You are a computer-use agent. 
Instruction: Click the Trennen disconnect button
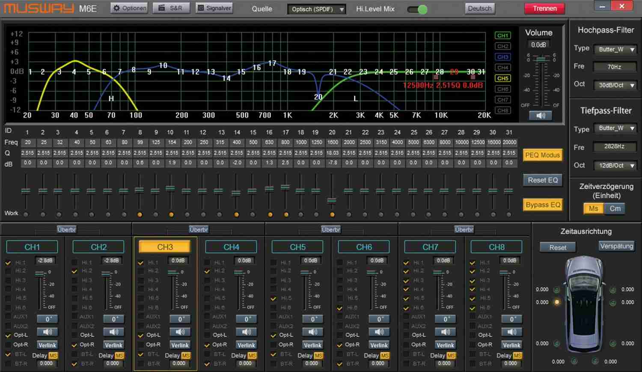click(x=545, y=9)
